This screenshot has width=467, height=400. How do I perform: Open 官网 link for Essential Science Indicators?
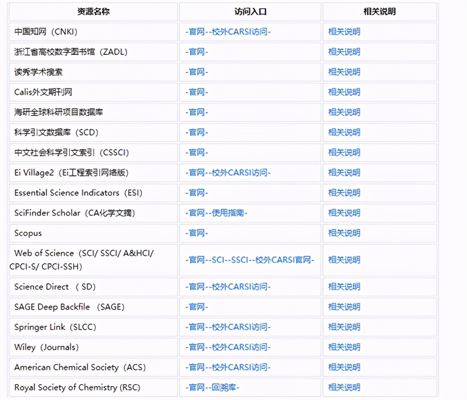click(197, 193)
